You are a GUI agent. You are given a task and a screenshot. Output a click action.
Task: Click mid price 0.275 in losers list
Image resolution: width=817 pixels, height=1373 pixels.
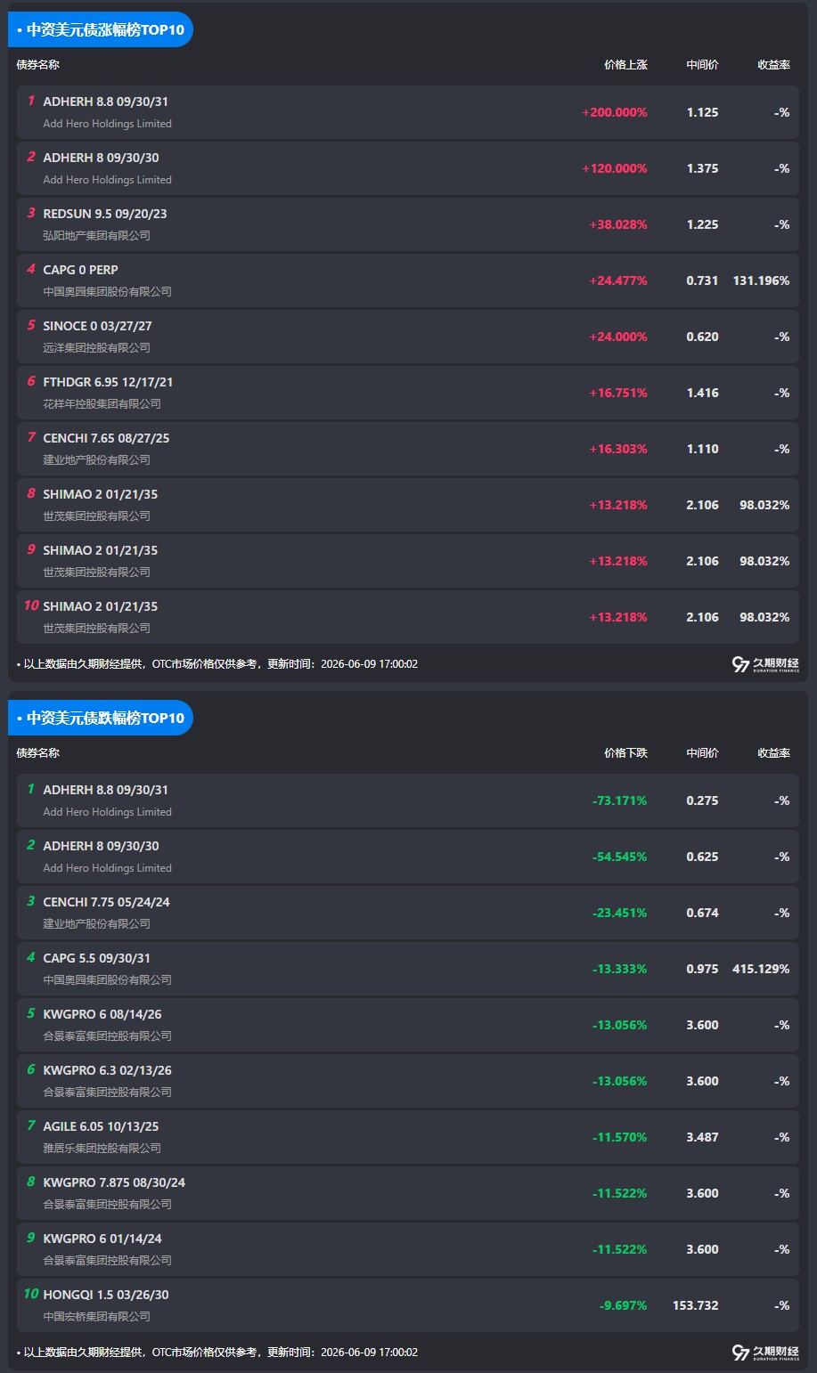[x=702, y=800]
